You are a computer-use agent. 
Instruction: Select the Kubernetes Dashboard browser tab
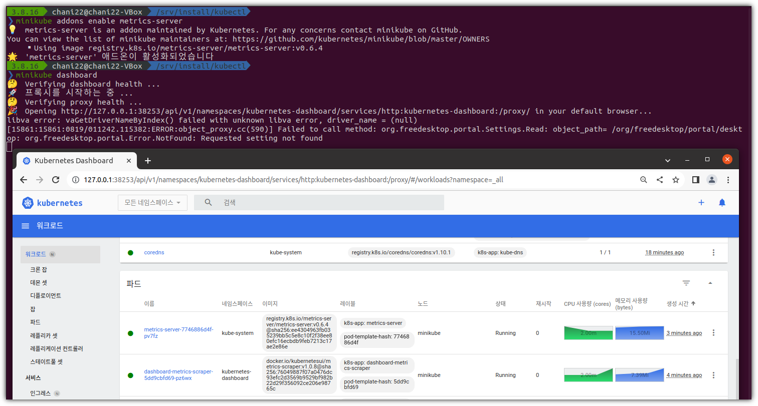click(77, 161)
